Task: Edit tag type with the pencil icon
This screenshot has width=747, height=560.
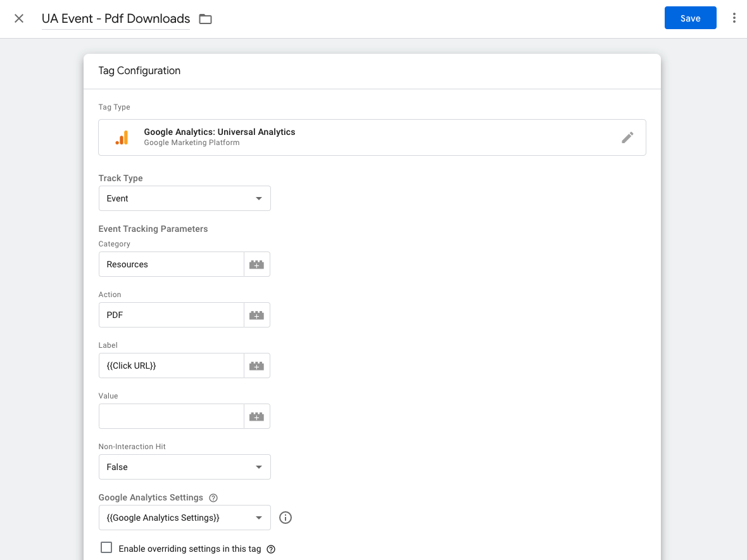Action: (x=627, y=137)
